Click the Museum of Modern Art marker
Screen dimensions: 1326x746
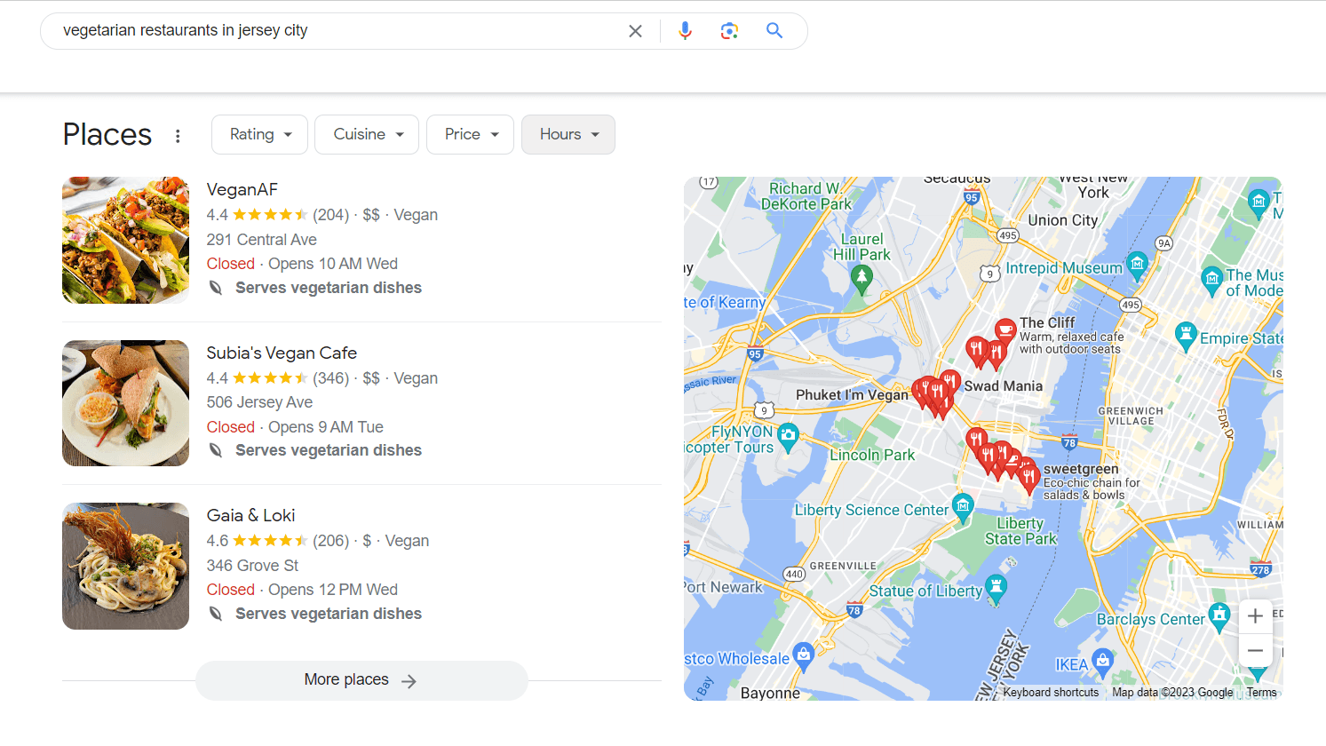(x=1211, y=280)
